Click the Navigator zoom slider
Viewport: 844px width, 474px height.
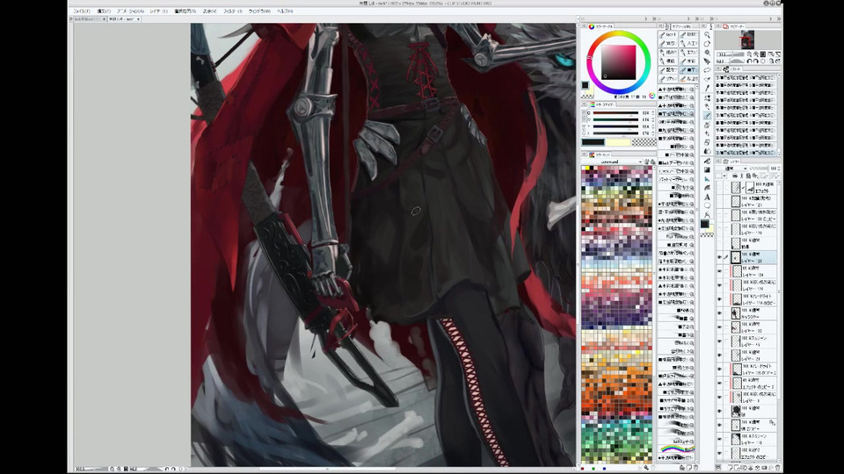coord(731,54)
